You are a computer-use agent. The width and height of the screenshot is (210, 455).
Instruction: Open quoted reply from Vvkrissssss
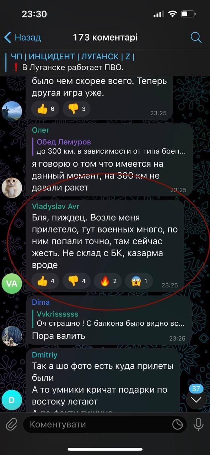(x=111, y=319)
